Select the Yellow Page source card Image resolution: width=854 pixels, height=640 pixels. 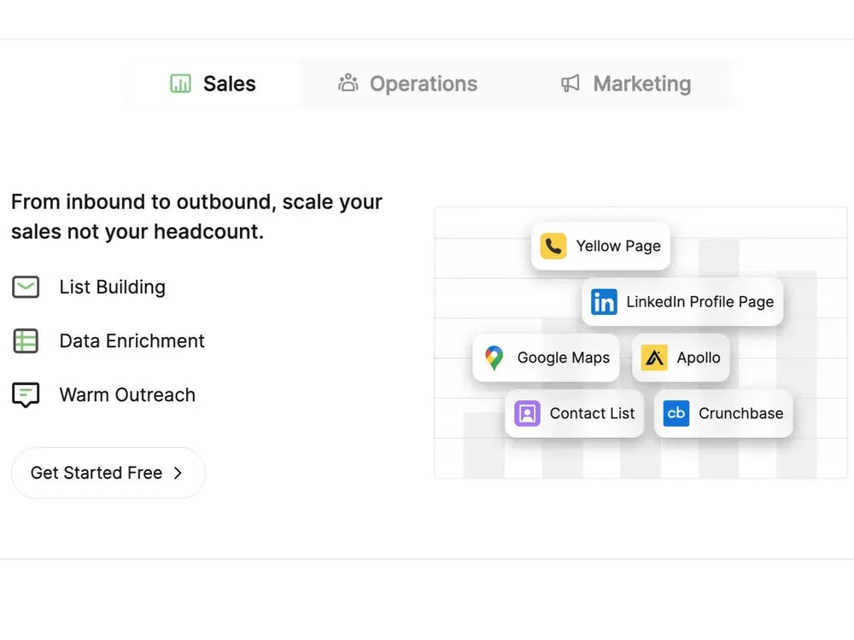[x=600, y=246]
